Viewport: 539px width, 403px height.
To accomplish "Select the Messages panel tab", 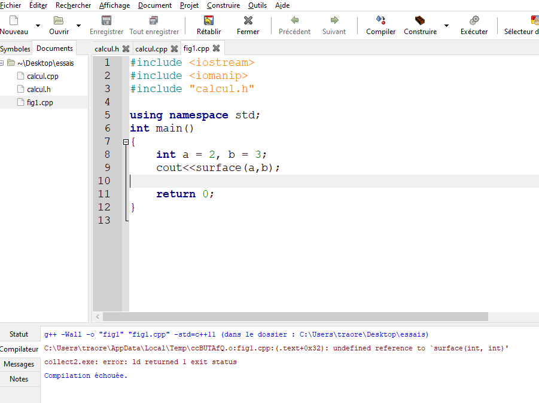I will click(x=19, y=364).
